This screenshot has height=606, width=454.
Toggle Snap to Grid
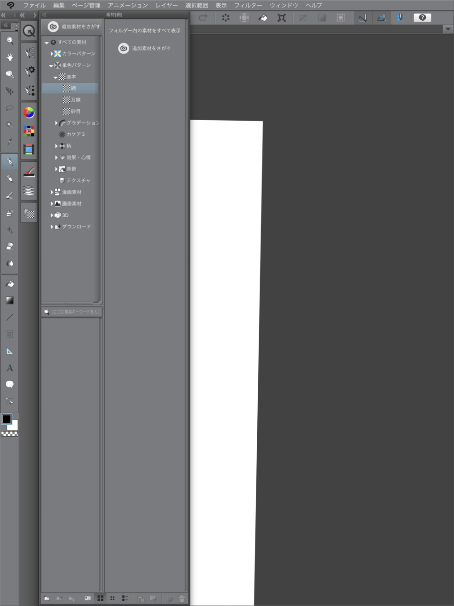(400, 18)
